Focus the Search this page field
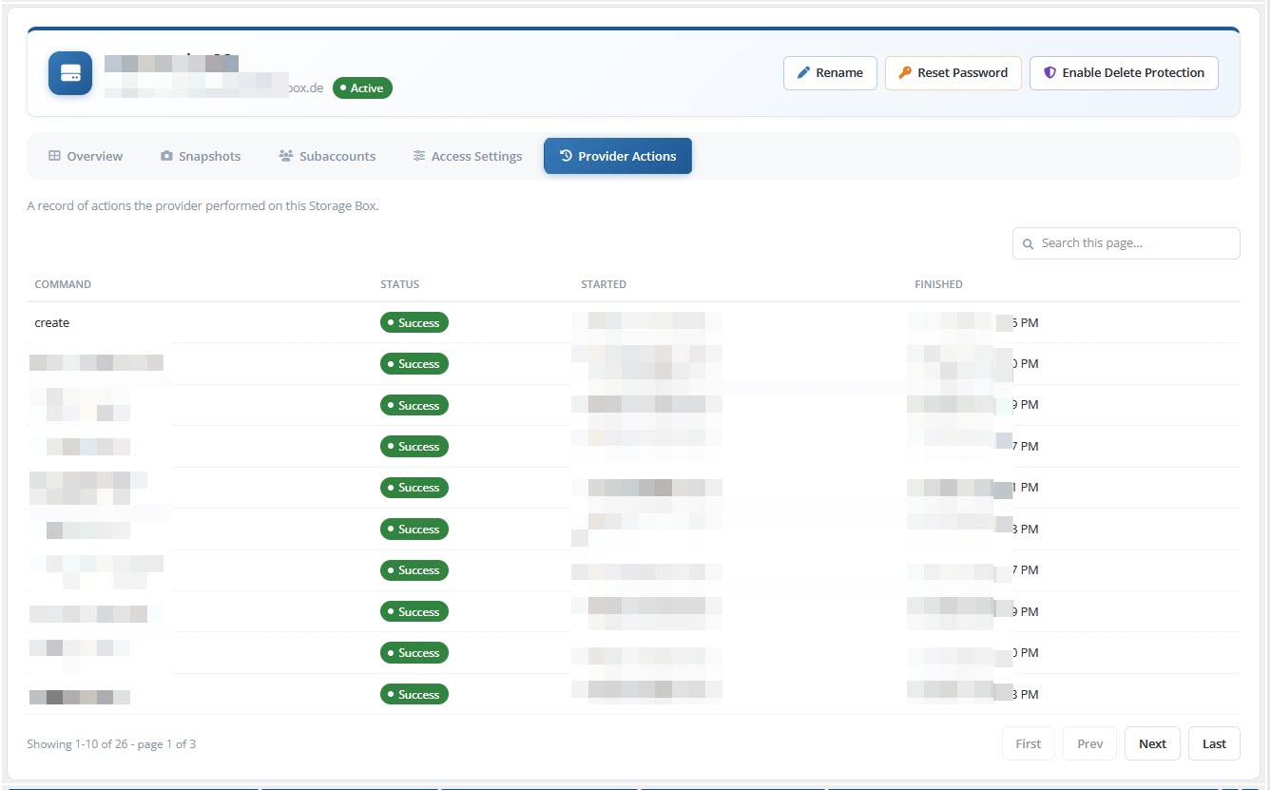1271x790 pixels. pos(1127,243)
